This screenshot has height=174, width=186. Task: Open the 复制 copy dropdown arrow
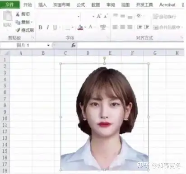pos(32,22)
